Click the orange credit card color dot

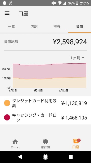click(7, 103)
